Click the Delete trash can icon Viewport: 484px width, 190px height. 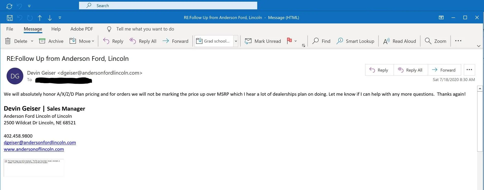click(8, 41)
